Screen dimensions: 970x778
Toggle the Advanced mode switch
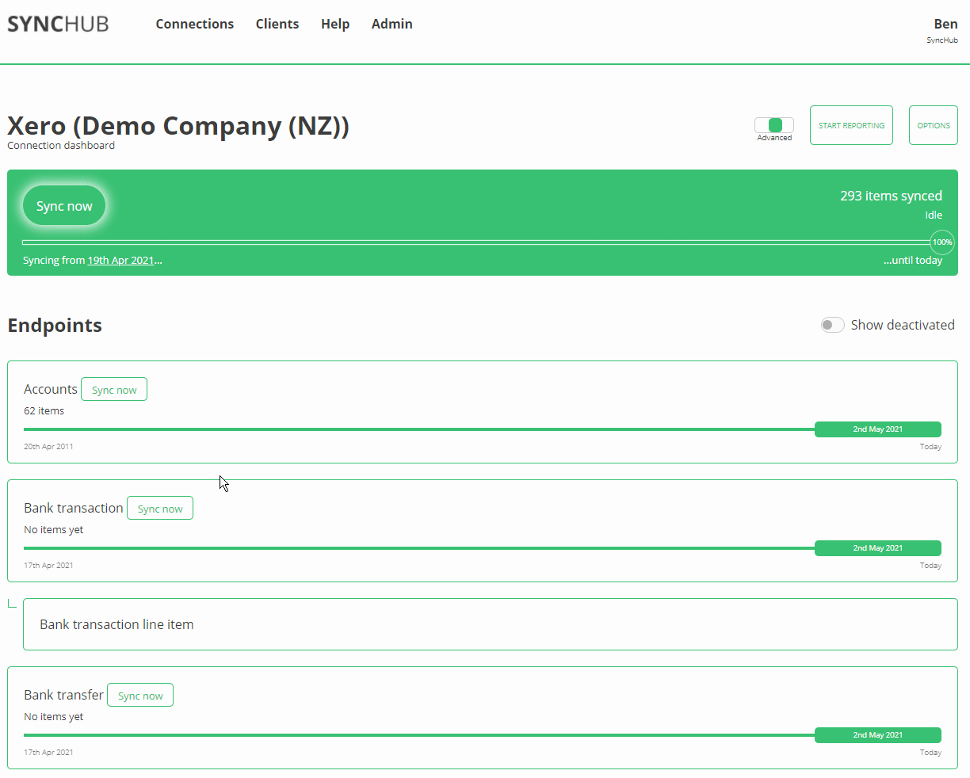[774, 125]
